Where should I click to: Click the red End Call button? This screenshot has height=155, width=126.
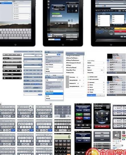click(102, 126)
